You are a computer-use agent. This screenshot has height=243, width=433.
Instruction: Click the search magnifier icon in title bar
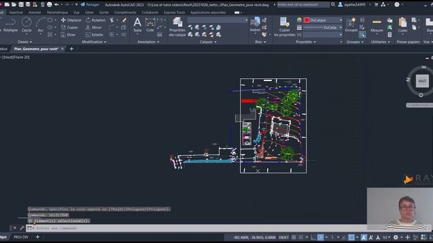click(333, 5)
